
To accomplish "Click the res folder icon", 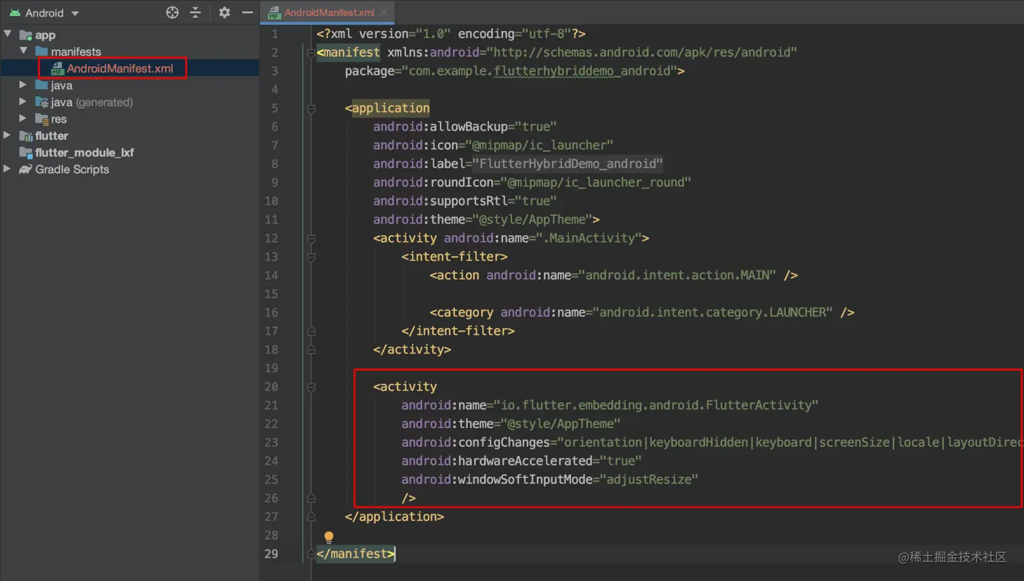I will point(41,119).
